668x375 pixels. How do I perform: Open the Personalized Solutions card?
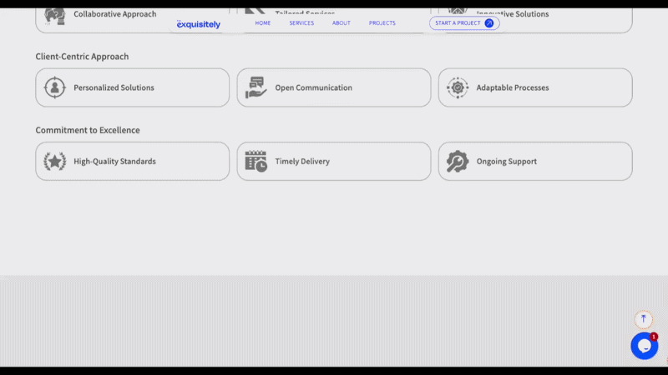[x=133, y=87]
